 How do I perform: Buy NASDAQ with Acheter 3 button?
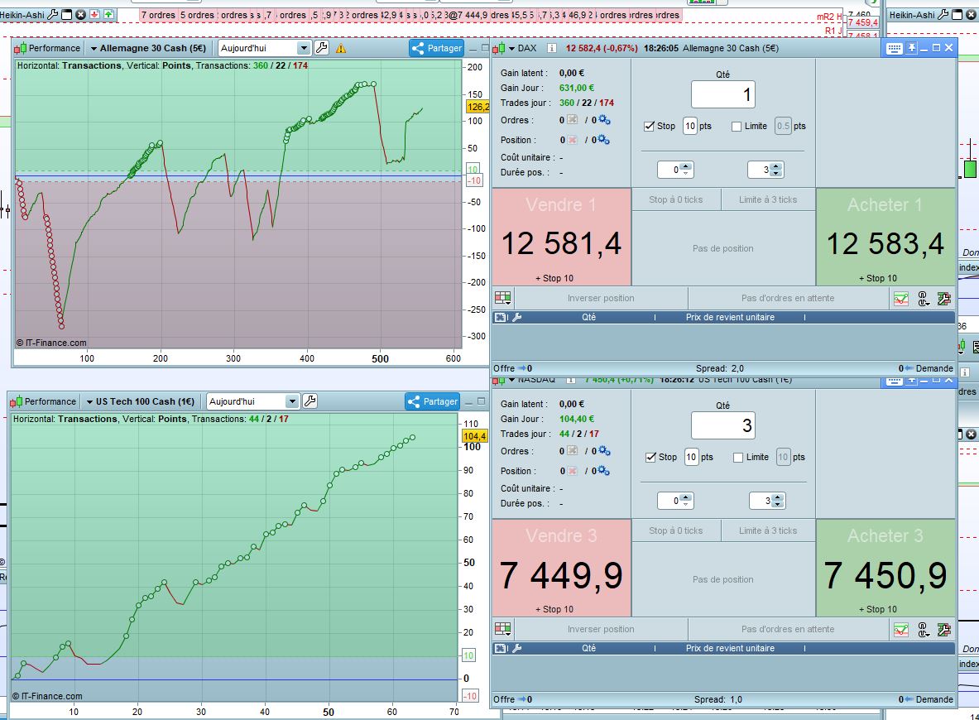click(x=885, y=568)
